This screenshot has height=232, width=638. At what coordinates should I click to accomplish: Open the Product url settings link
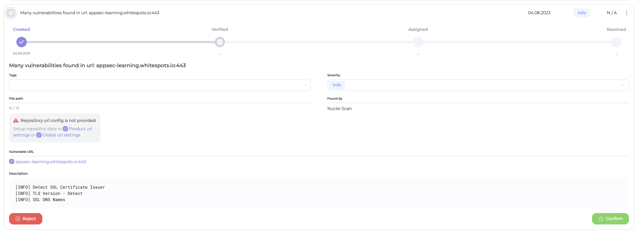point(80,129)
